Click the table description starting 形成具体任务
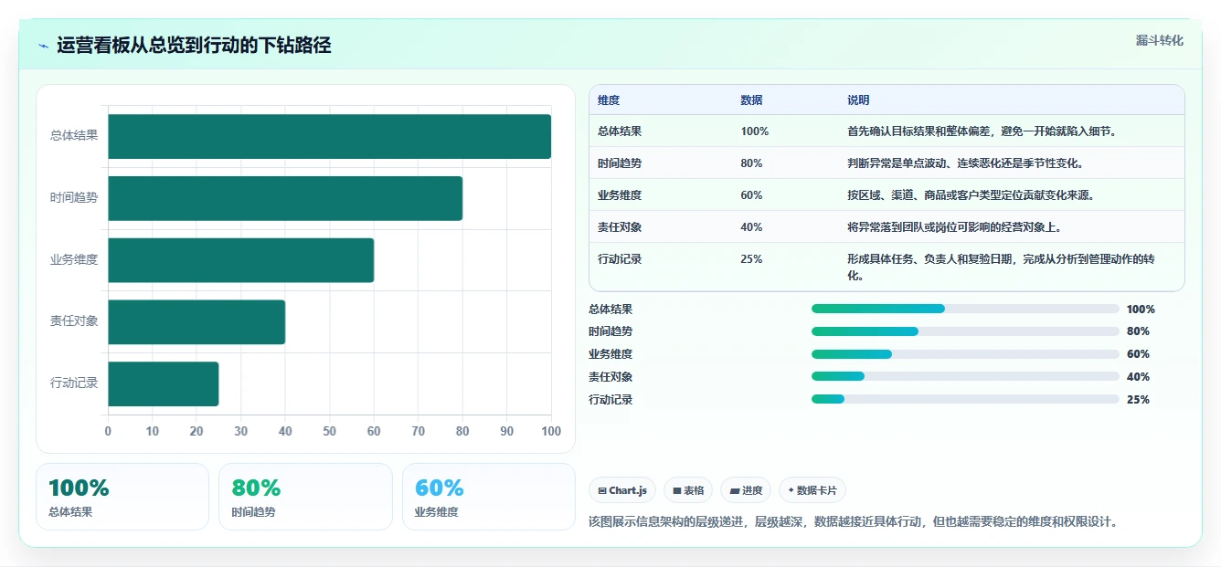Screen dimensions: 1221x567 1002,267
